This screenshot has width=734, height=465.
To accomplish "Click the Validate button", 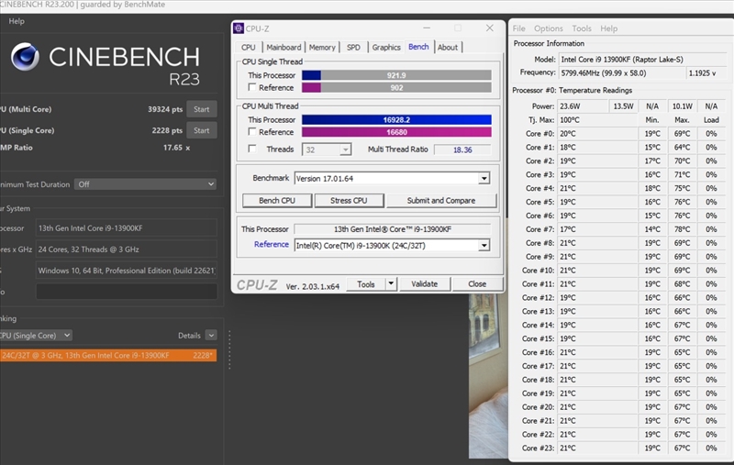I will pyautogui.click(x=424, y=284).
